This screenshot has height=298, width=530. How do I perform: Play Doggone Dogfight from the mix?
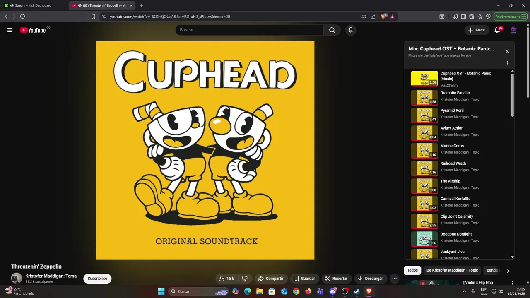tap(460, 239)
